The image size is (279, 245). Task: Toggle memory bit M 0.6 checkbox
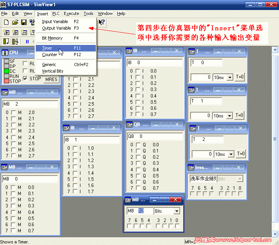[13, 225]
